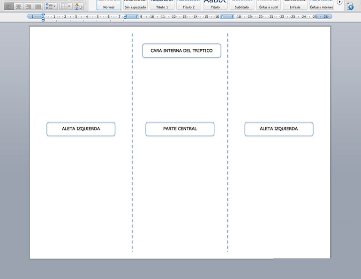Open the styles pane icon
The width and height of the screenshot is (361, 279).
pyautogui.click(x=350, y=6)
